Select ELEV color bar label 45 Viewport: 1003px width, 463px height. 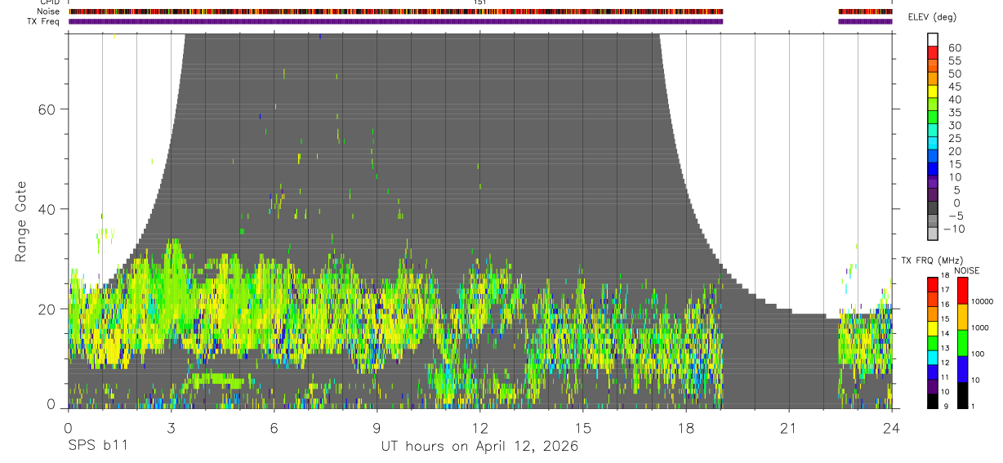(954, 87)
